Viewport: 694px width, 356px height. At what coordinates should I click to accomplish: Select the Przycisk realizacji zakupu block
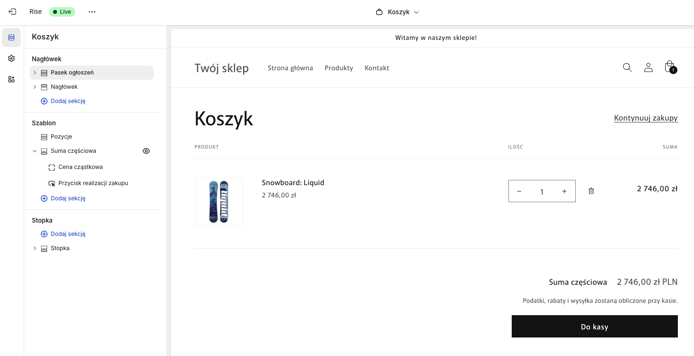(x=93, y=183)
